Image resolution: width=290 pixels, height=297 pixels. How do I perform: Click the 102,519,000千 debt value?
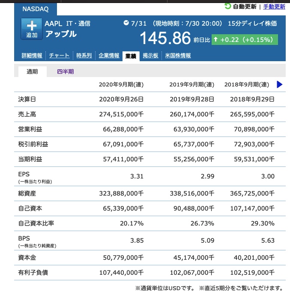click(x=252, y=273)
